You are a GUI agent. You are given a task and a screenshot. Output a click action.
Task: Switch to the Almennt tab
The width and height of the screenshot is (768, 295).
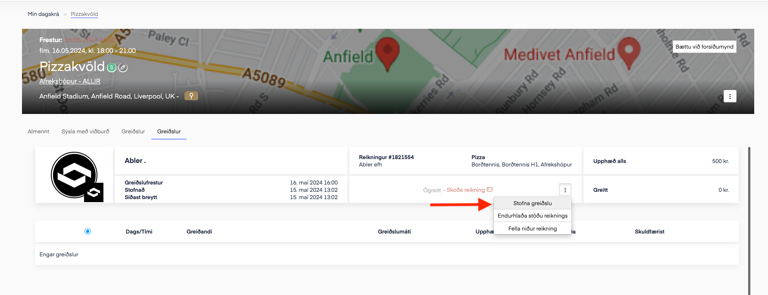tap(38, 132)
